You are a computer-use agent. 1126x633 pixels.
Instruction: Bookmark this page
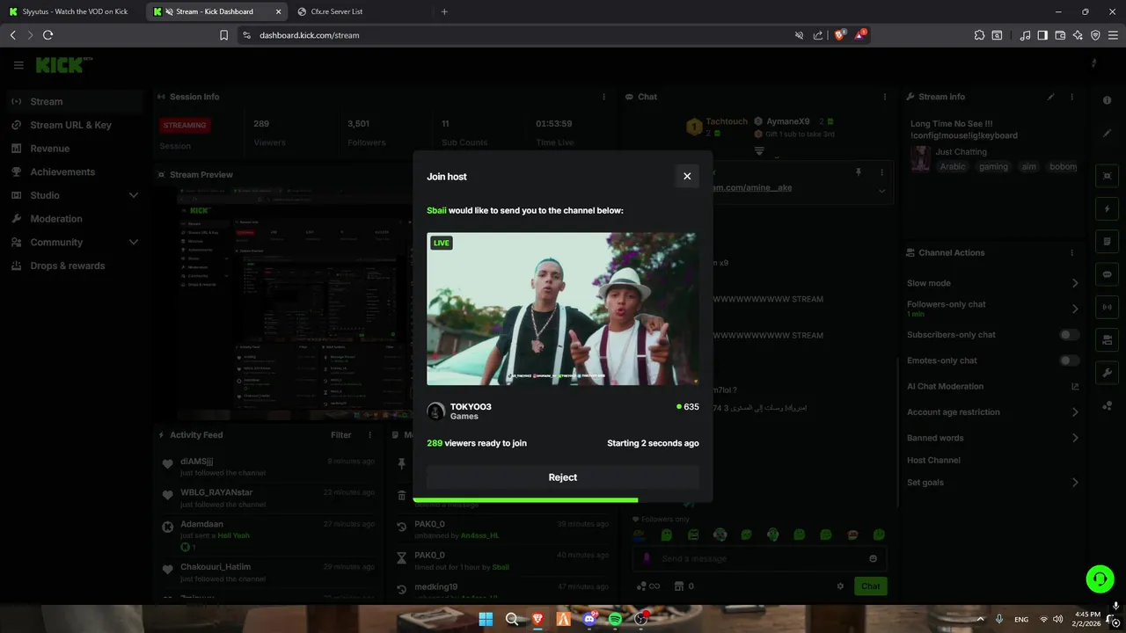click(x=223, y=35)
